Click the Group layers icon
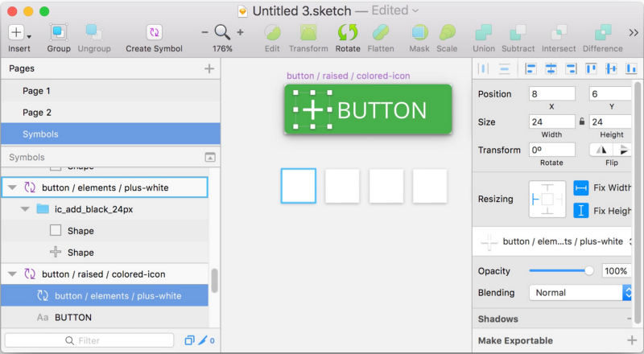 [59, 33]
